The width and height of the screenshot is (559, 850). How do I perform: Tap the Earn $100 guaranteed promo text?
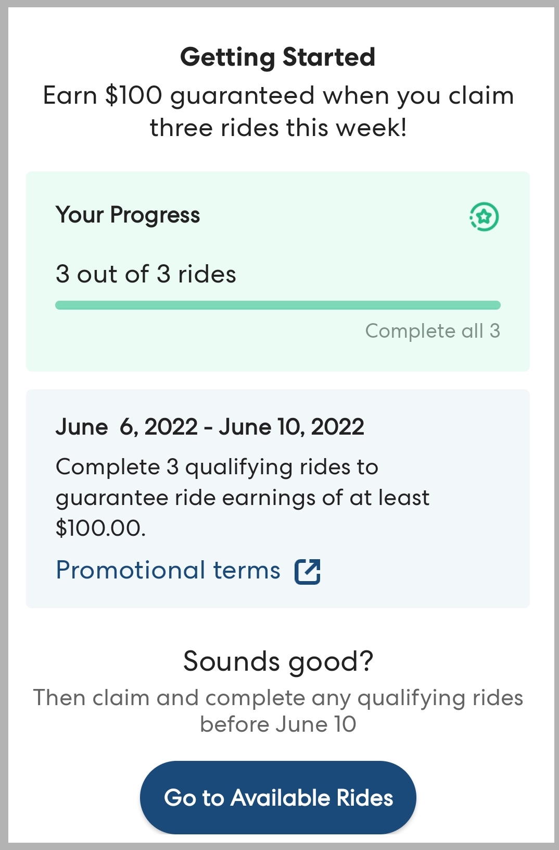coord(278,96)
